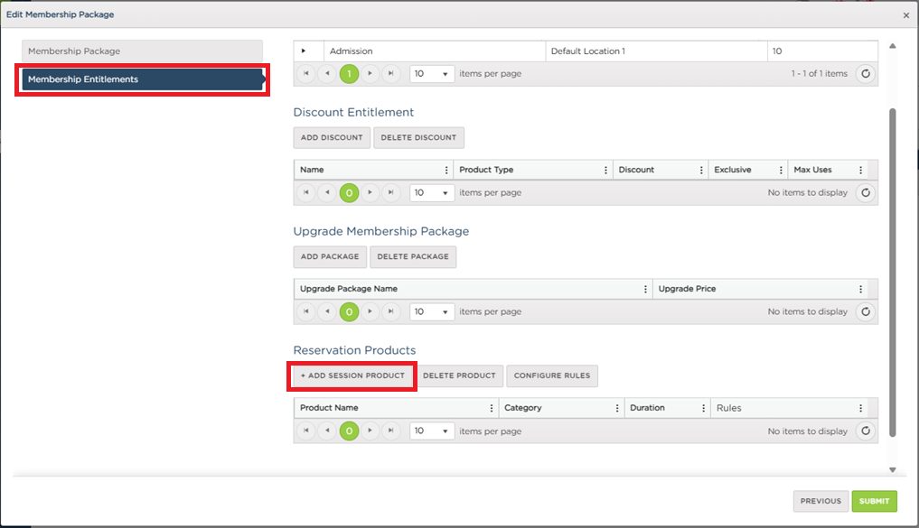
Task: Sort by Upgrade Price column header
Action: tap(687, 289)
